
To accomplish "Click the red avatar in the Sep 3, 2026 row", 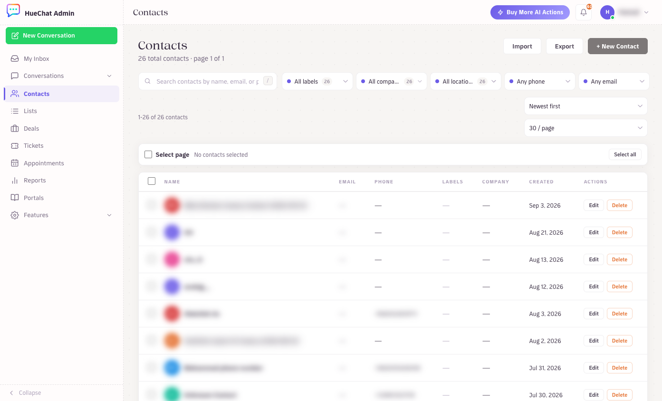I will (x=172, y=205).
